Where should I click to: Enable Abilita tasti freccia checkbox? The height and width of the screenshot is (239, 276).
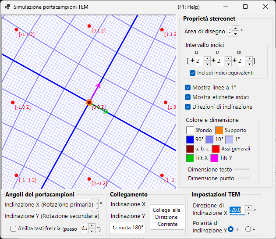[13, 229]
